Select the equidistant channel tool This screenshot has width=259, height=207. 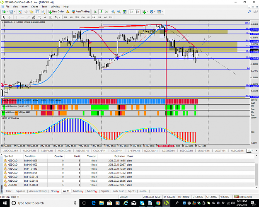coord(34,17)
